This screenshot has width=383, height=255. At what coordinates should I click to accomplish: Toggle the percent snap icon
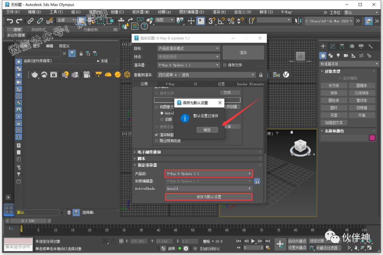[231, 21]
